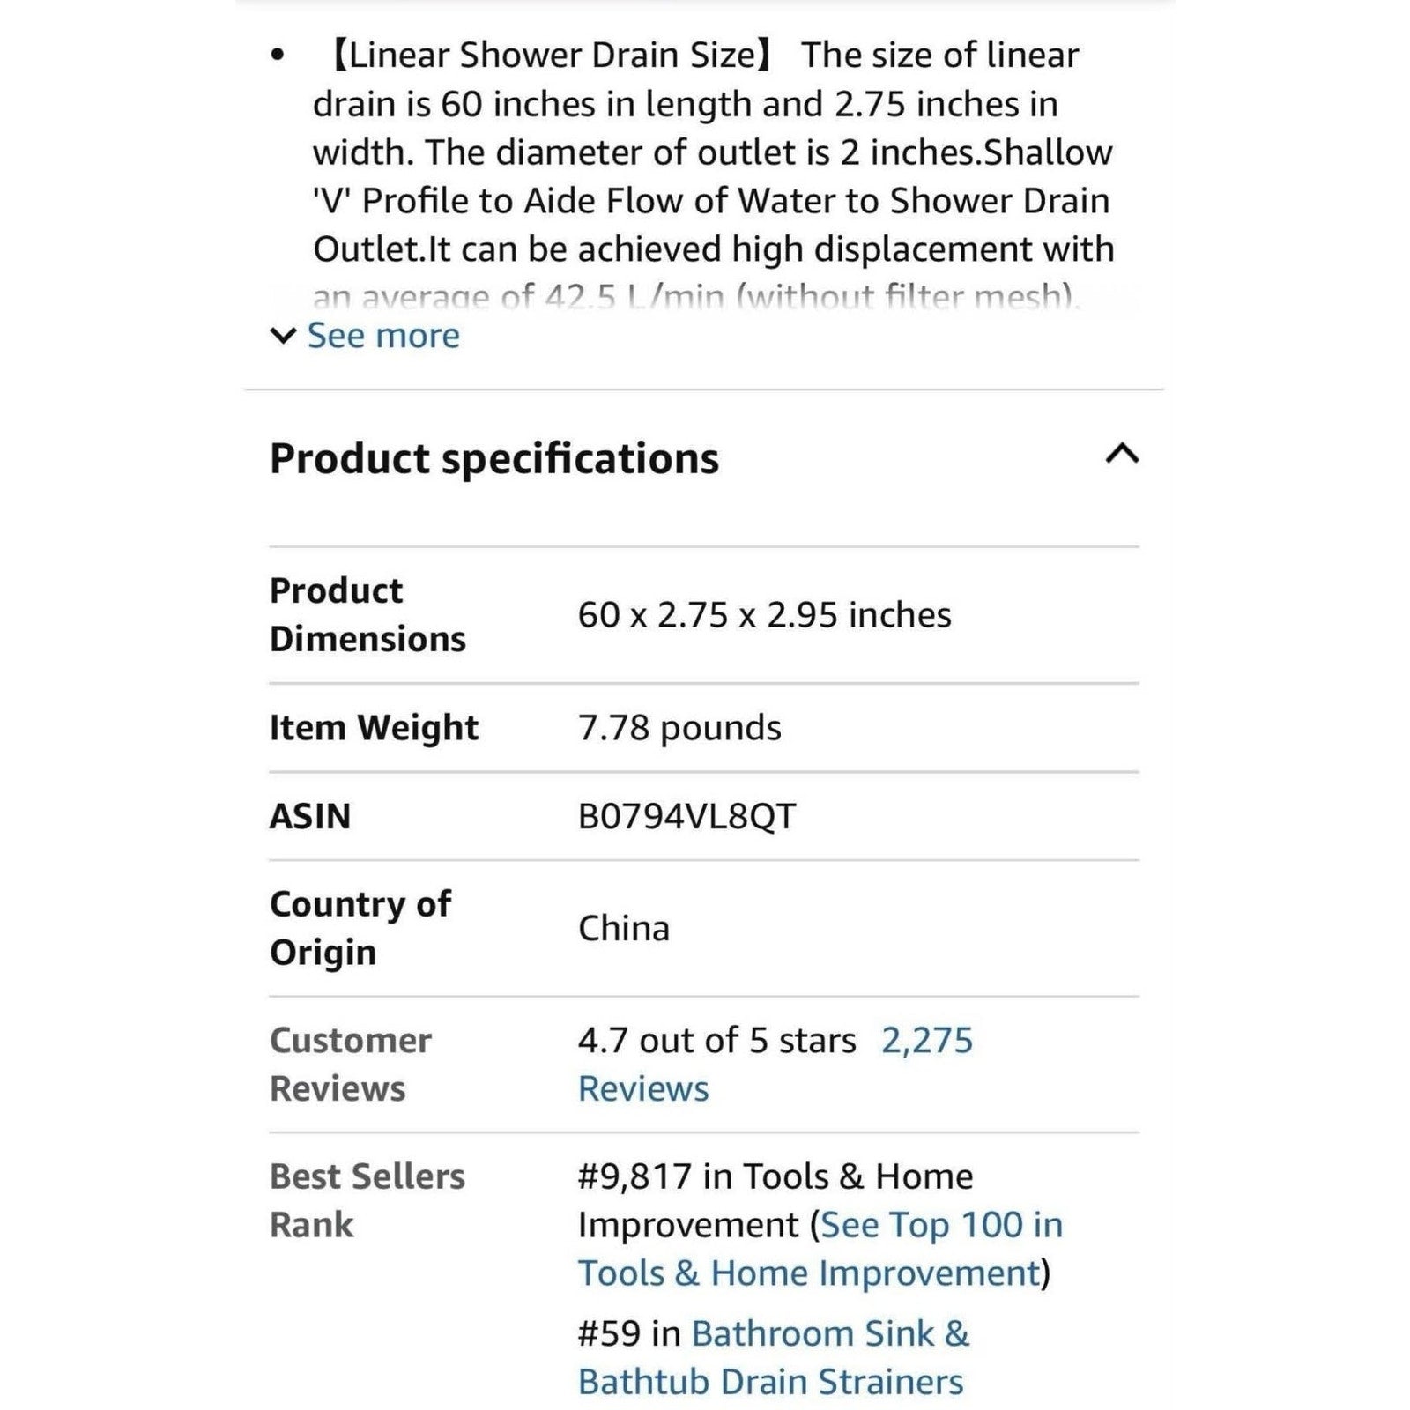1410x1410 pixels.
Task: Click the 4.7 out of 5 stars text
Action: tap(716, 1041)
